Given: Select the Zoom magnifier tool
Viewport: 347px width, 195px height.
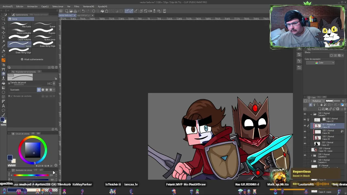Looking at the screenshot, I should (x=4, y=19).
